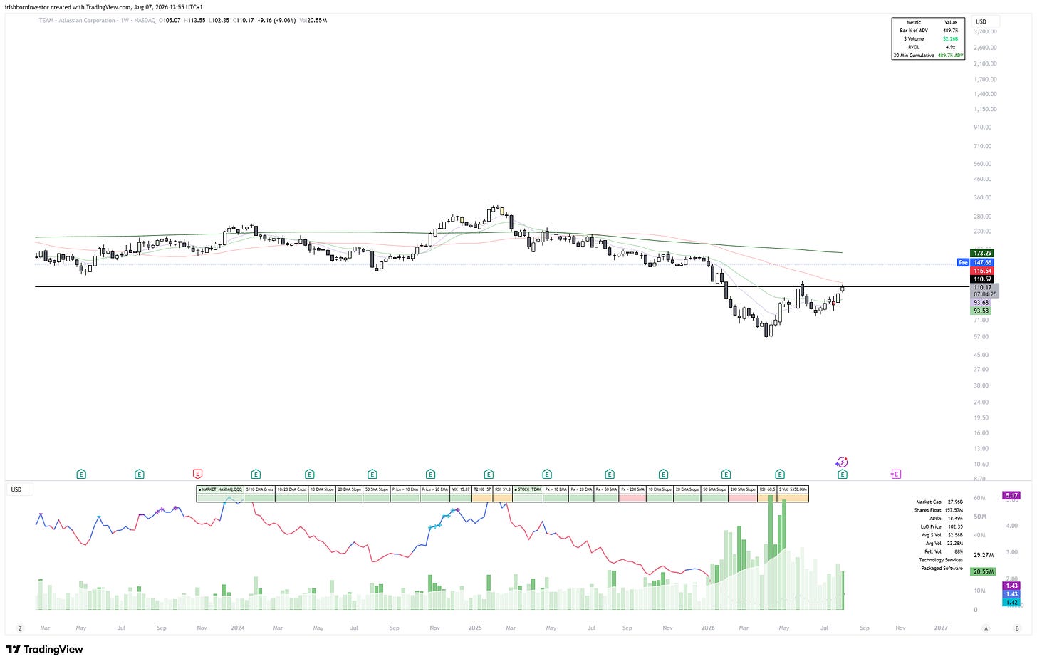1037x664 pixels.
Task: Click the TradingView logo
Action: tap(44, 649)
